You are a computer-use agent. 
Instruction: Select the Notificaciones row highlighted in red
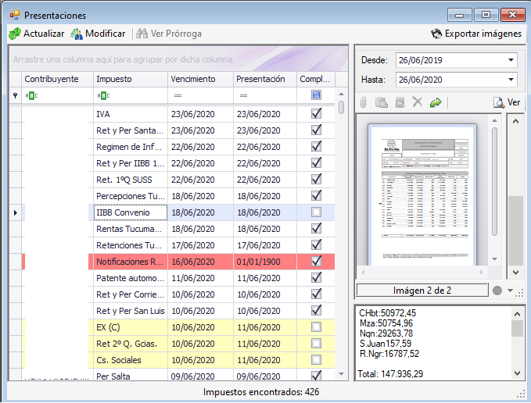[130, 261]
